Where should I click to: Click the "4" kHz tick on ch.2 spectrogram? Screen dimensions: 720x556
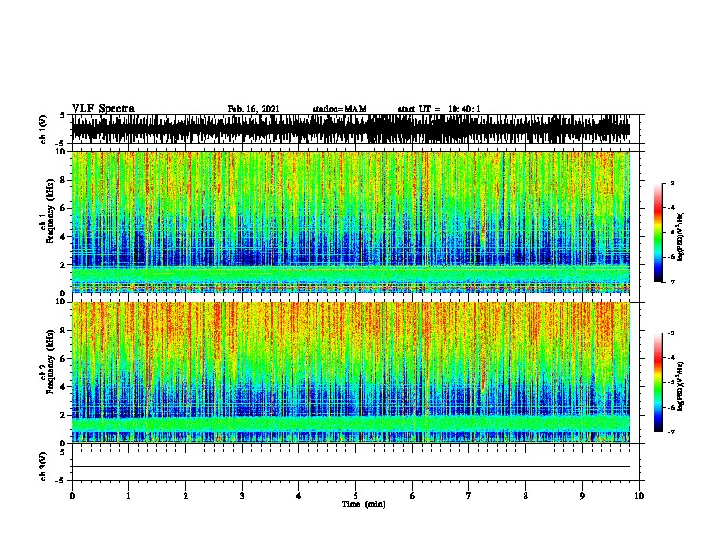(x=63, y=387)
